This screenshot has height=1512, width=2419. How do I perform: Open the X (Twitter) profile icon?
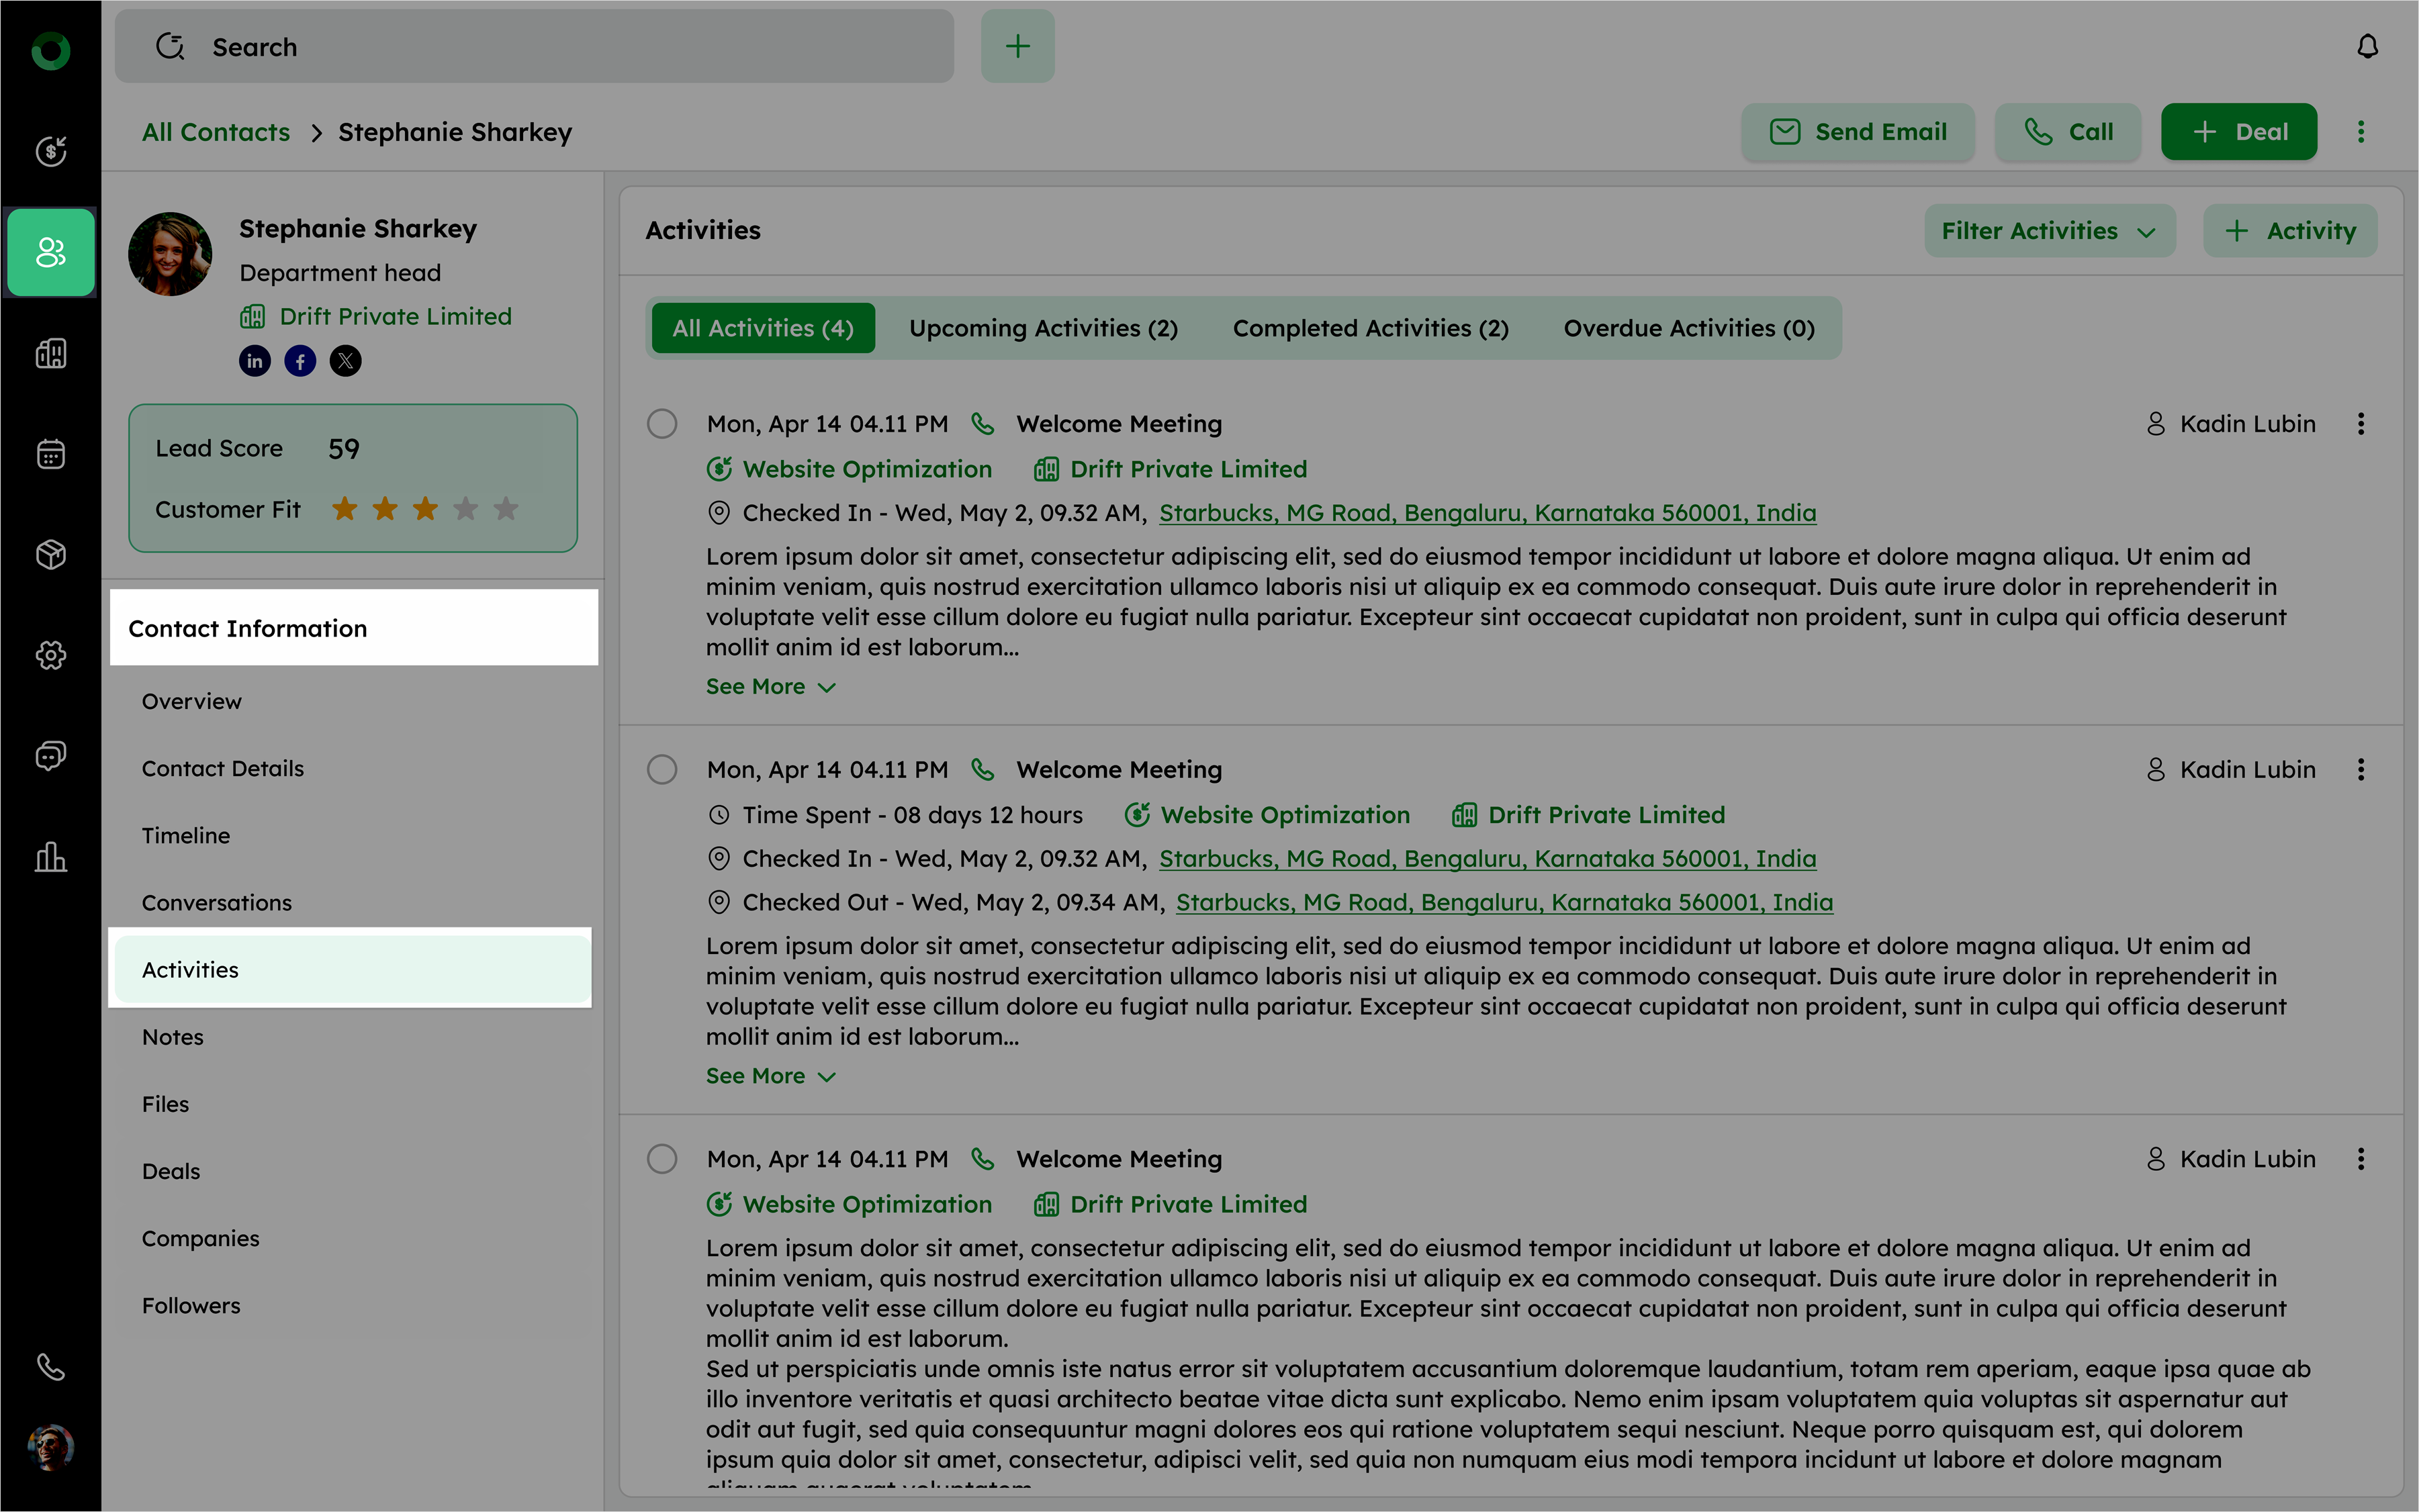(346, 361)
